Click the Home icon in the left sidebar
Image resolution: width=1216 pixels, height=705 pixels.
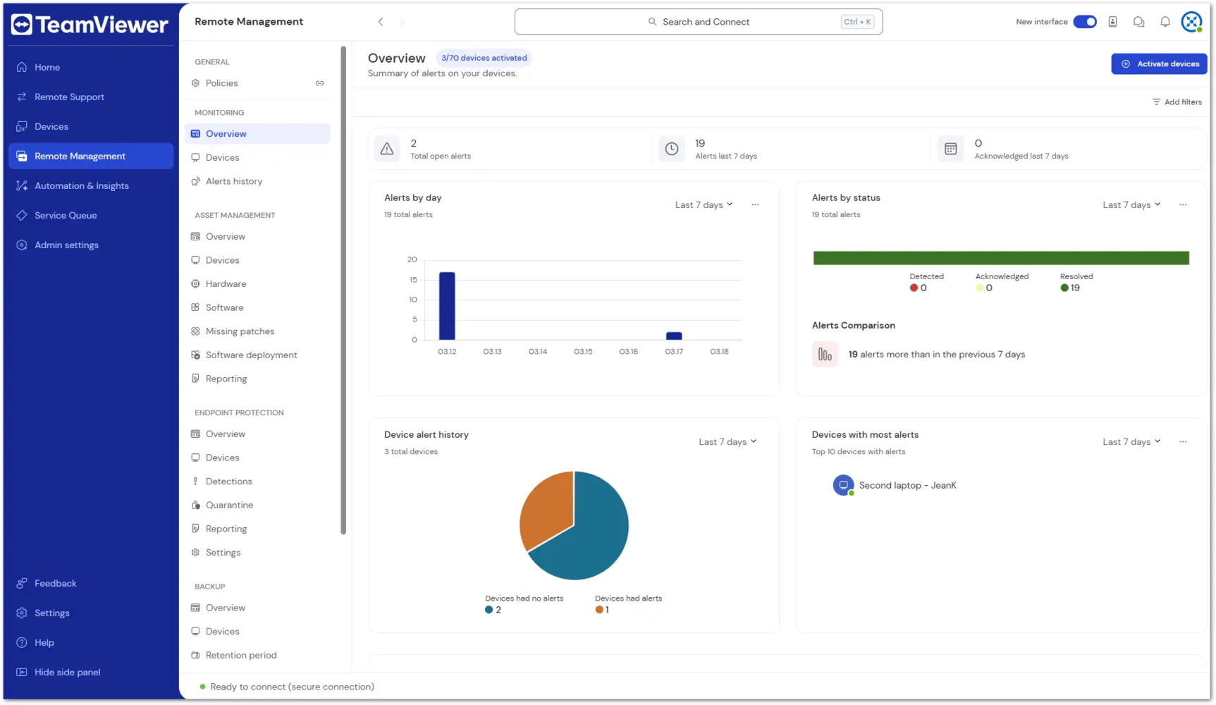pos(22,67)
